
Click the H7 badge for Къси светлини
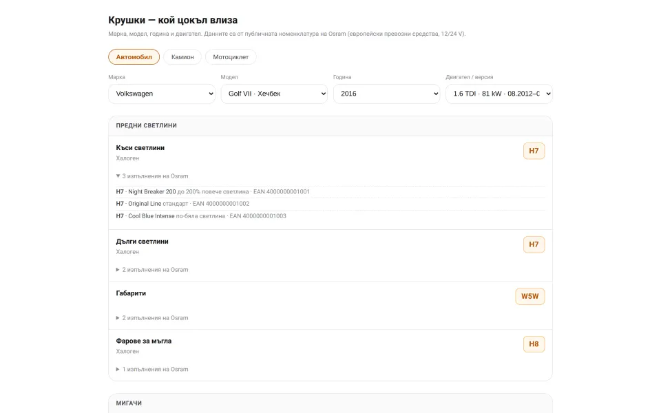coord(534,151)
